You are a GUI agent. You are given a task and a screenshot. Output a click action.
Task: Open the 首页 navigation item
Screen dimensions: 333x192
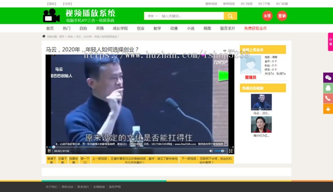pyautogui.click(x=50, y=28)
